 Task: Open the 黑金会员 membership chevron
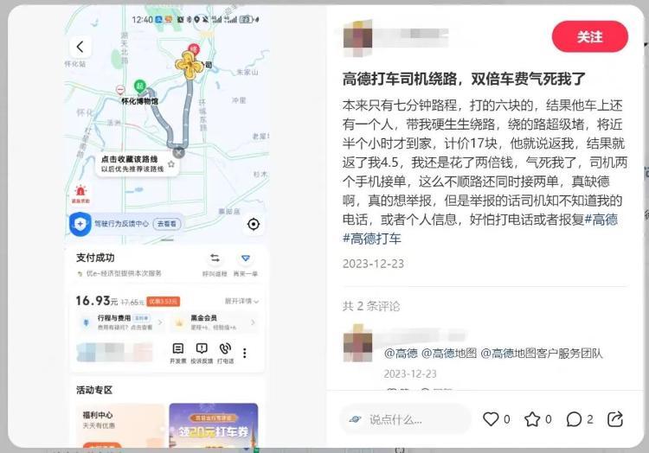point(215,322)
